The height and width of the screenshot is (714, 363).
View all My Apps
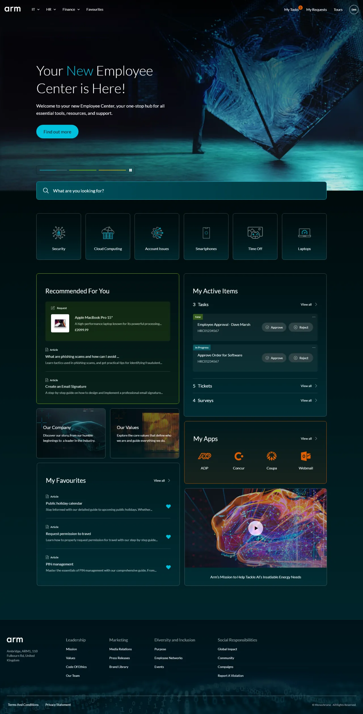309,439
